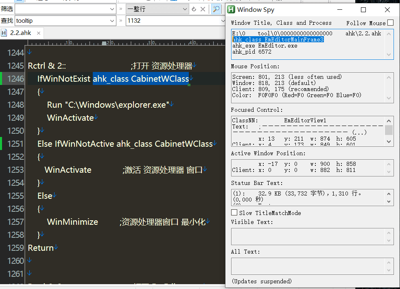Expand the find bar chevron after tooltip box
This screenshot has height=289, width=400.
click(x=121, y=20)
